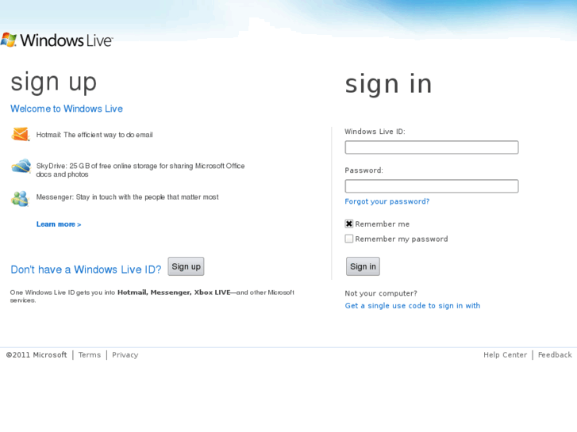Viewport: 577px width, 432px height.
Task: Click the ©2011 Microsoft text
Action: [37, 355]
